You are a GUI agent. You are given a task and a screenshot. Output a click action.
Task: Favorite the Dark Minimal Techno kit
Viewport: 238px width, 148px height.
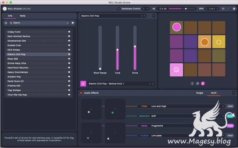click(x=69, y=36)
